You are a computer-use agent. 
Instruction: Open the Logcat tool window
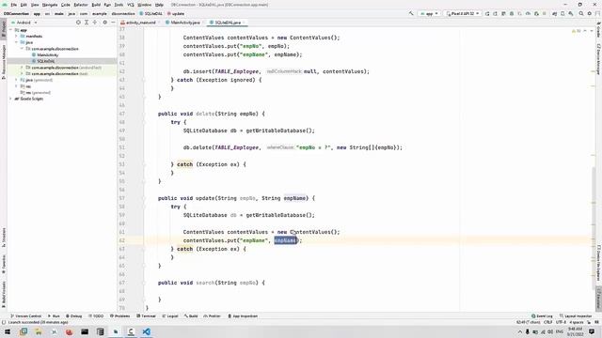tap(170, 316)
